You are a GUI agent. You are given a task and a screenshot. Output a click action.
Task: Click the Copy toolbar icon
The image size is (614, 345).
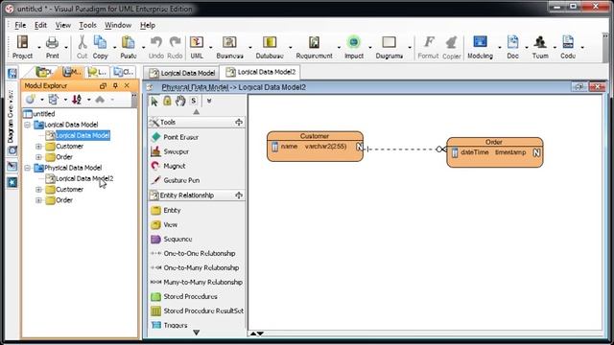pyautogui.click(x=100, y=47)
